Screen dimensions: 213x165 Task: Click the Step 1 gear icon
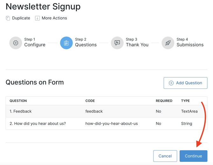(16, 43)
